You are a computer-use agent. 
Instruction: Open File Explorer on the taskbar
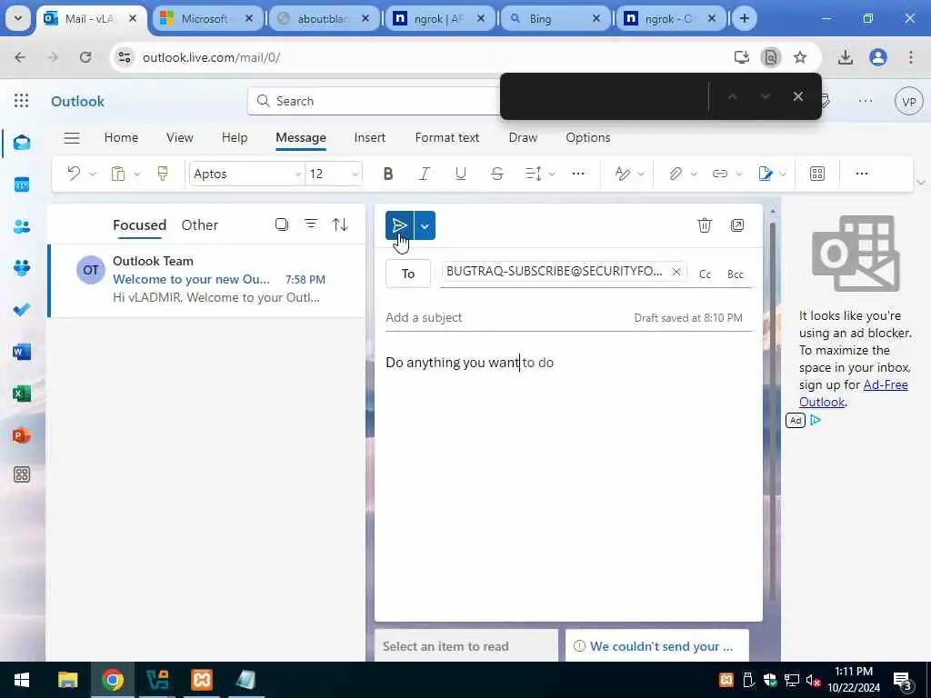tap(67, 680)
